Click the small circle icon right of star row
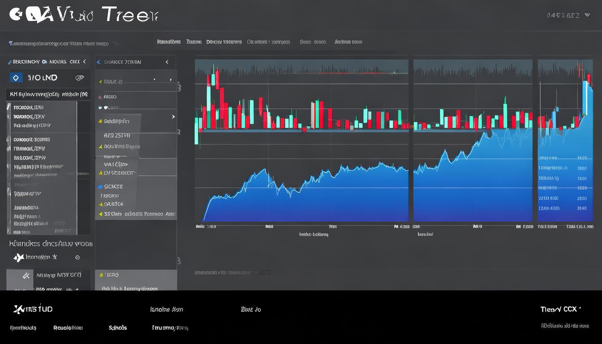This screenshot has width=602, height=344. click(77, 258)
